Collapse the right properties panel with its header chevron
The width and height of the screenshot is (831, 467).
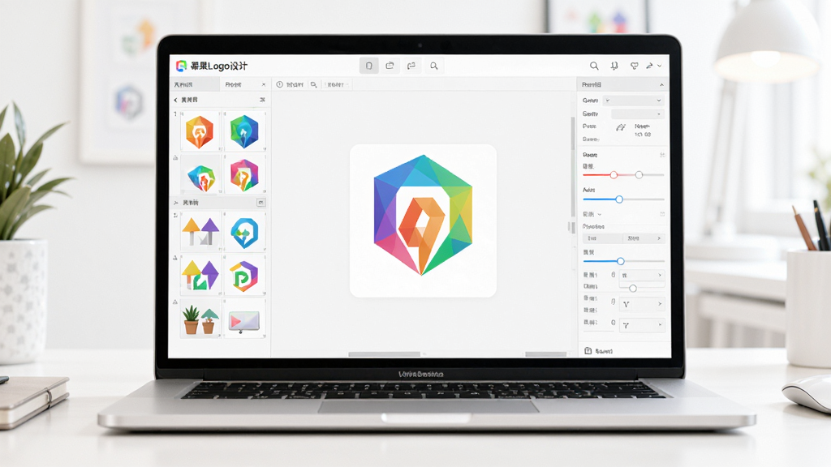661,84
